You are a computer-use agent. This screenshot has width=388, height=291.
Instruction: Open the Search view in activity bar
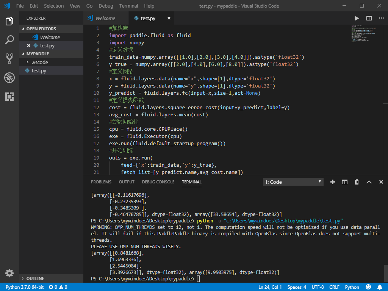pyautogui.click(x=9, y=39)
